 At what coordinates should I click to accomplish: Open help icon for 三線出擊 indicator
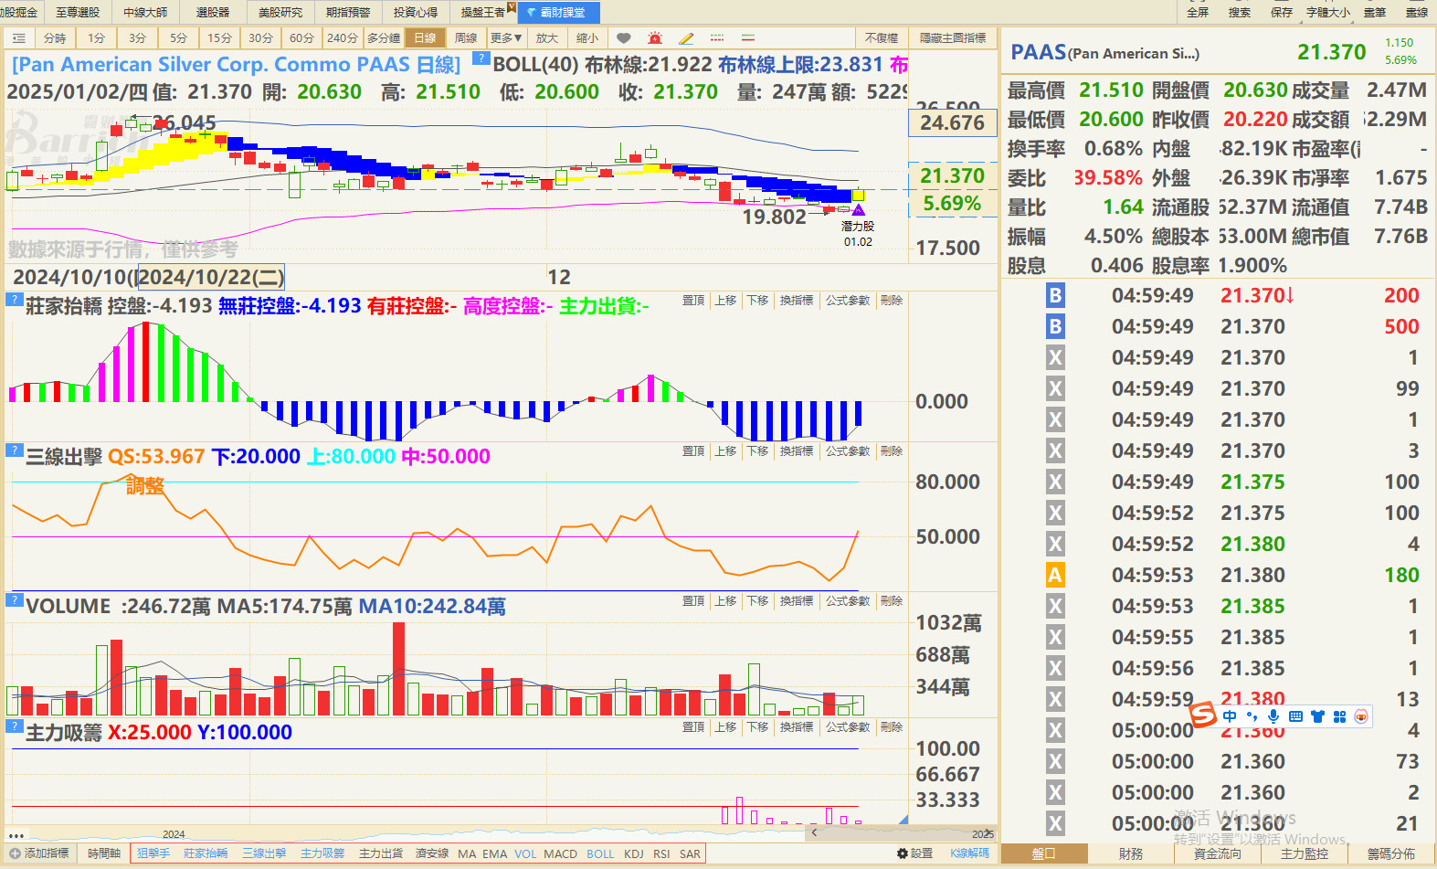pyautogui.click(x=15, y=450)
